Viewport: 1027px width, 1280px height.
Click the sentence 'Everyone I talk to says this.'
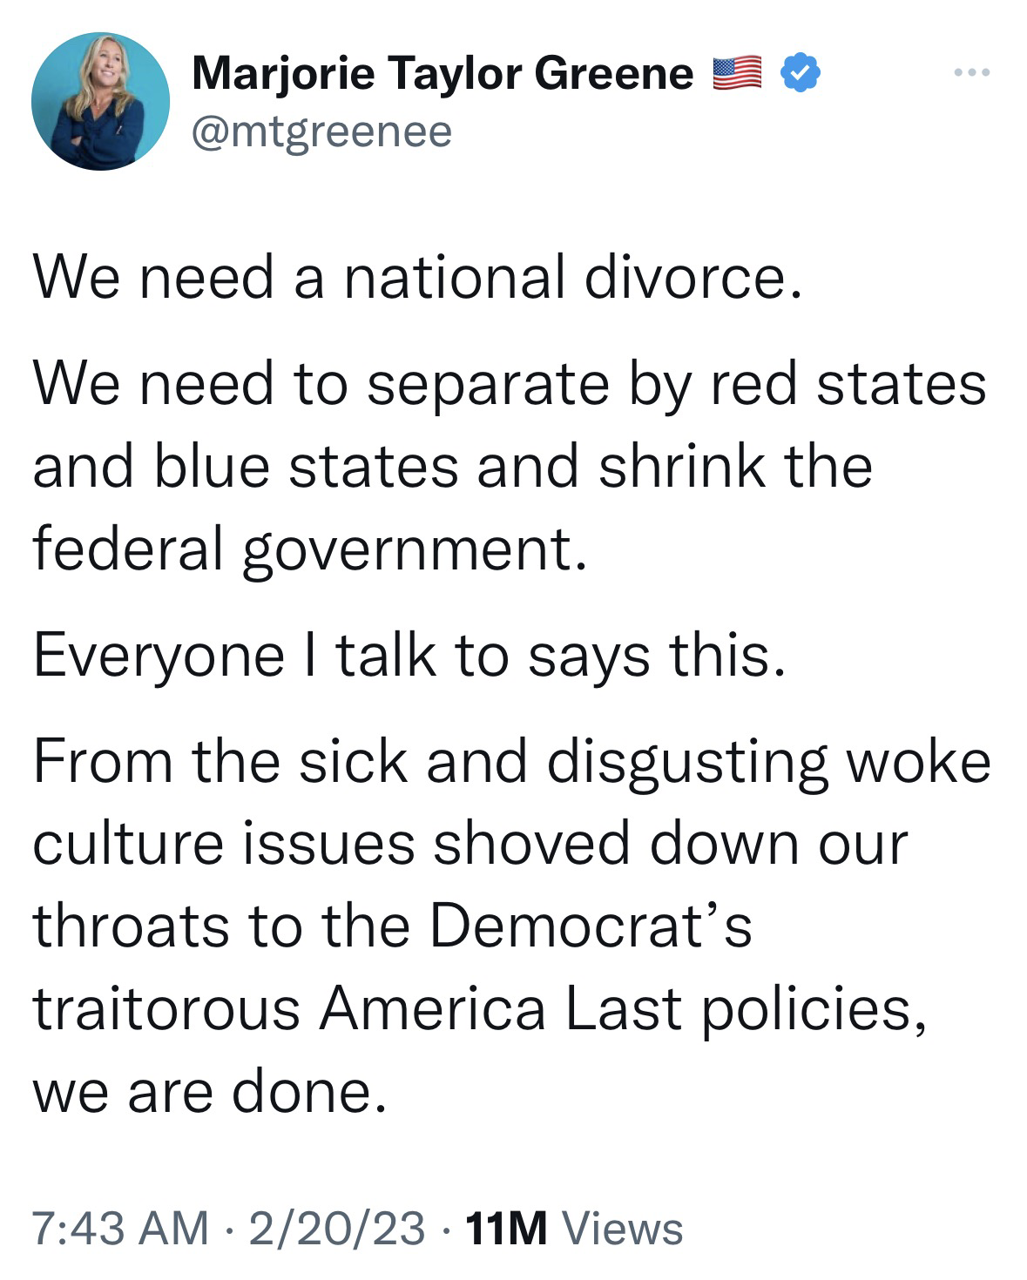(x=409, y=656)
